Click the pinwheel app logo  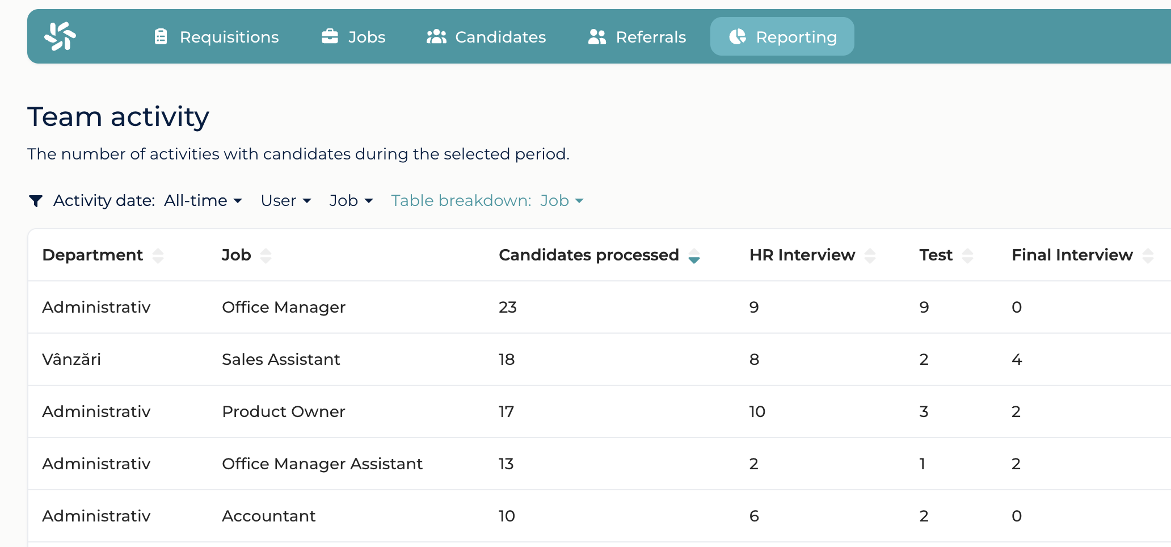click(x=60, y=36)
